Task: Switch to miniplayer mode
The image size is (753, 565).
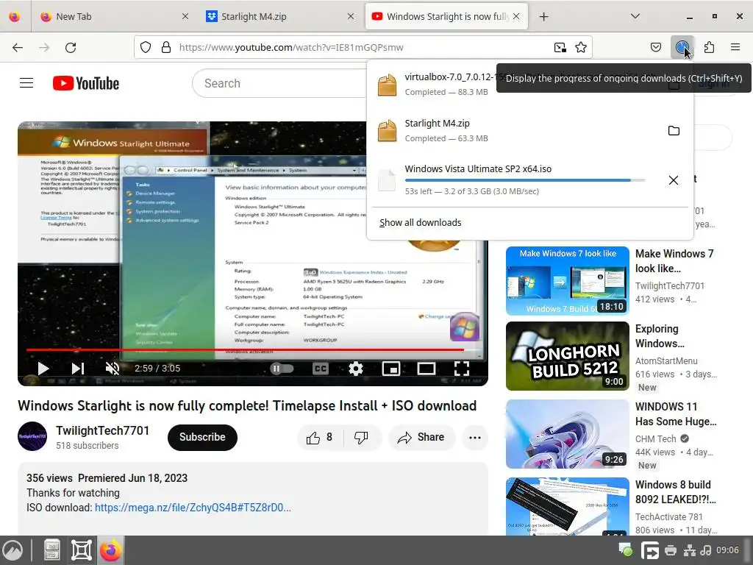Action: pyautogui.click(x=391, y=369)
